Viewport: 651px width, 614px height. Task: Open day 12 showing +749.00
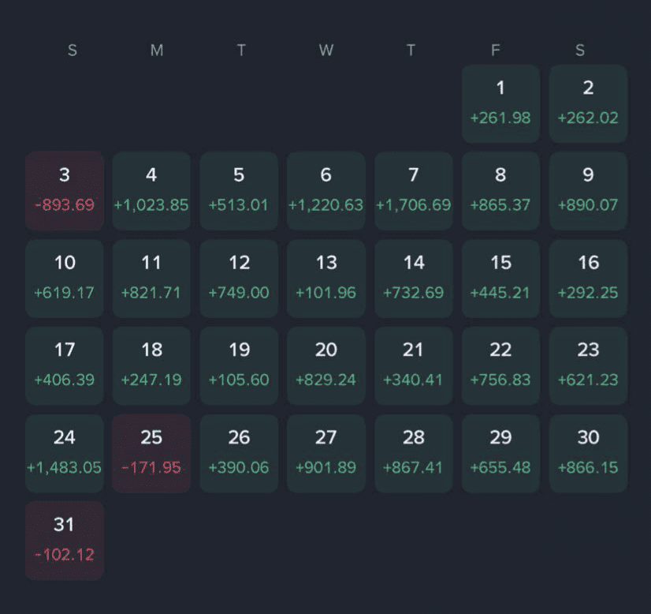239,278
